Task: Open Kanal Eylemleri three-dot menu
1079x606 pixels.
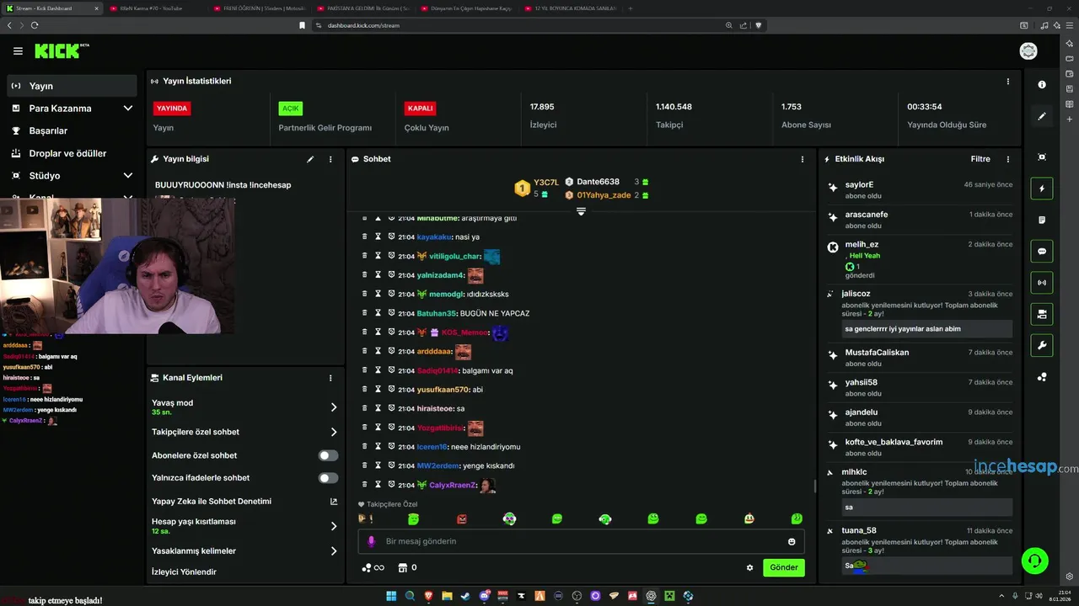Action: [330, 378]
